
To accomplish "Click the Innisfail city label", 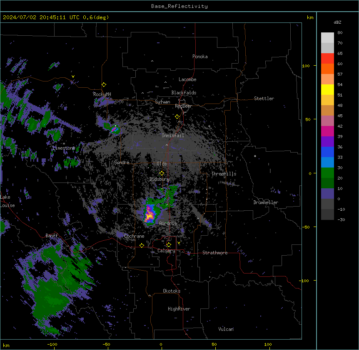I will click(173, 136).
